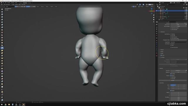188x106 pixels.
Task: Hide the Camera object via eye icon
Action: (185, 9)
